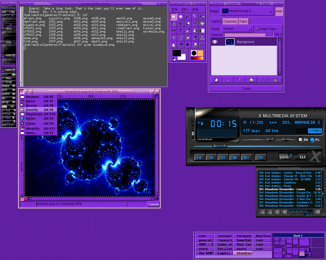Pick the Eraser tool
326x260 pixels.
(x=188, y=38)
